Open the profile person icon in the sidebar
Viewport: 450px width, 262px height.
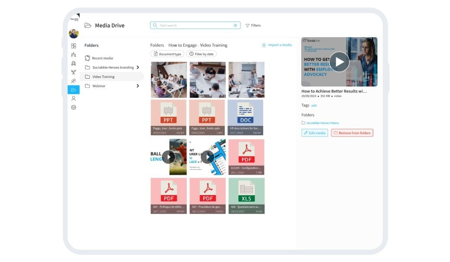pos(74,99)
